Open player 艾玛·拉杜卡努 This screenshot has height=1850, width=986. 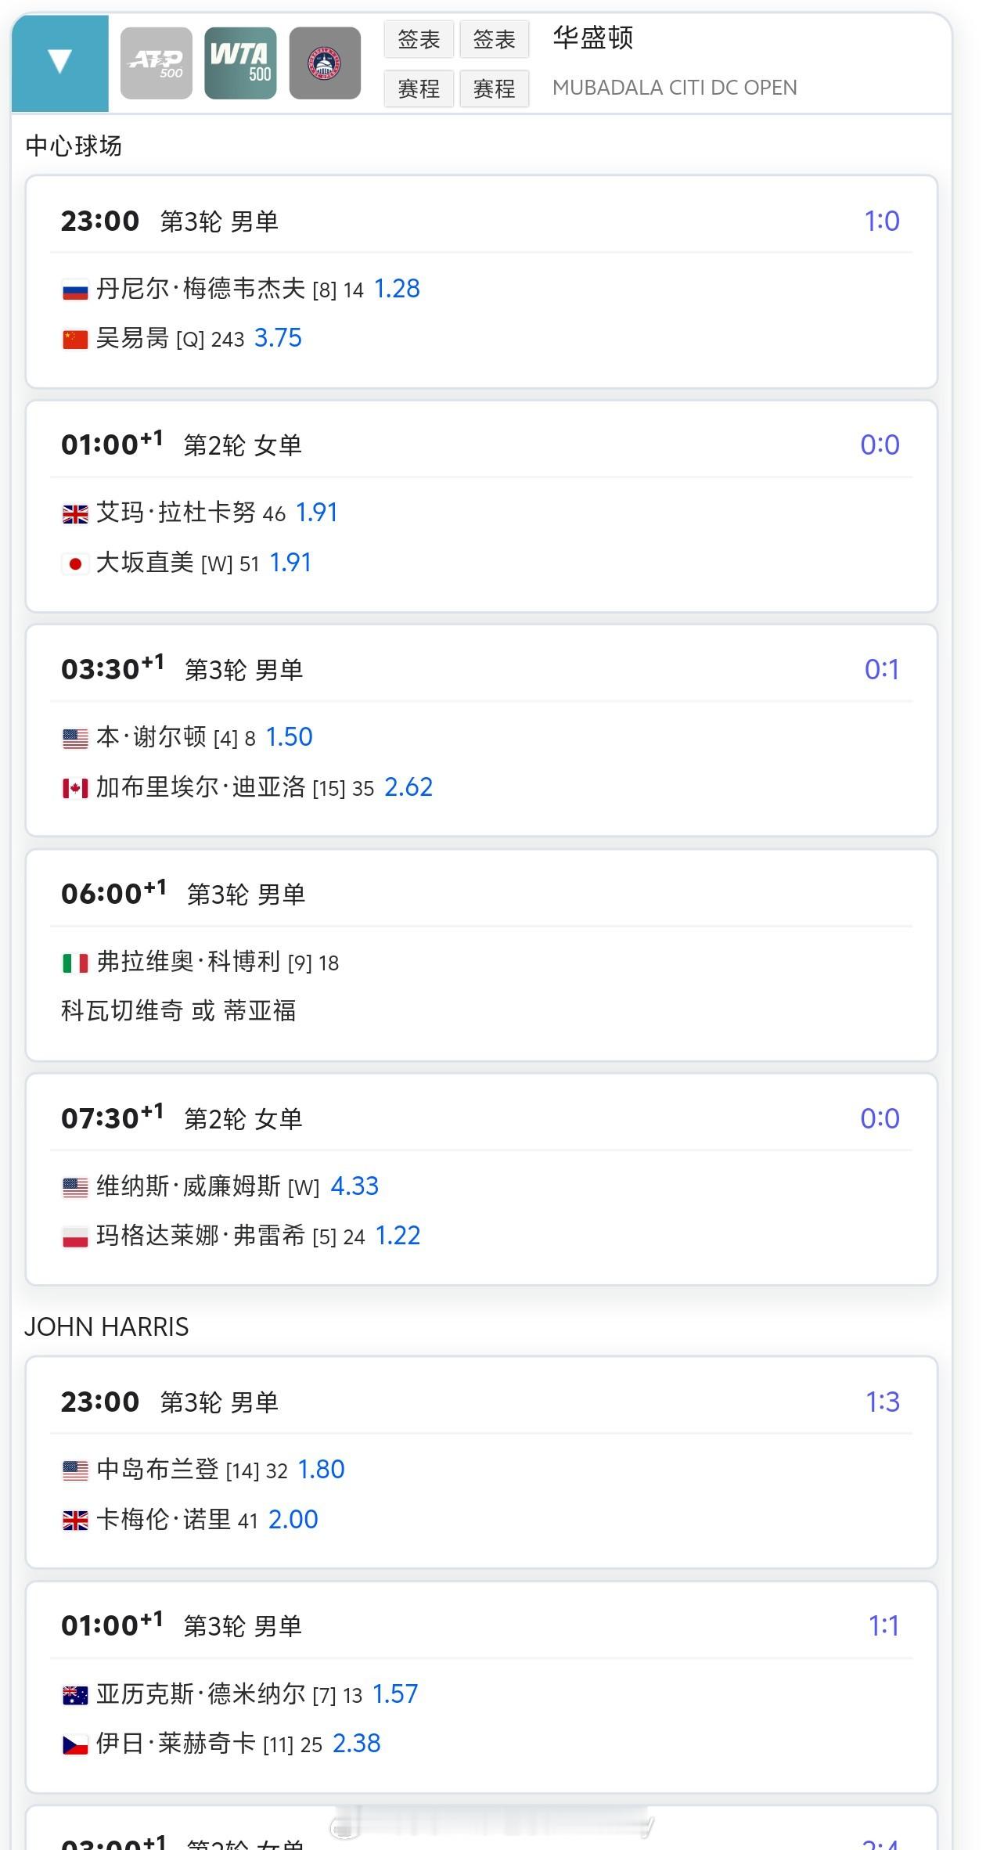[176, 513]
